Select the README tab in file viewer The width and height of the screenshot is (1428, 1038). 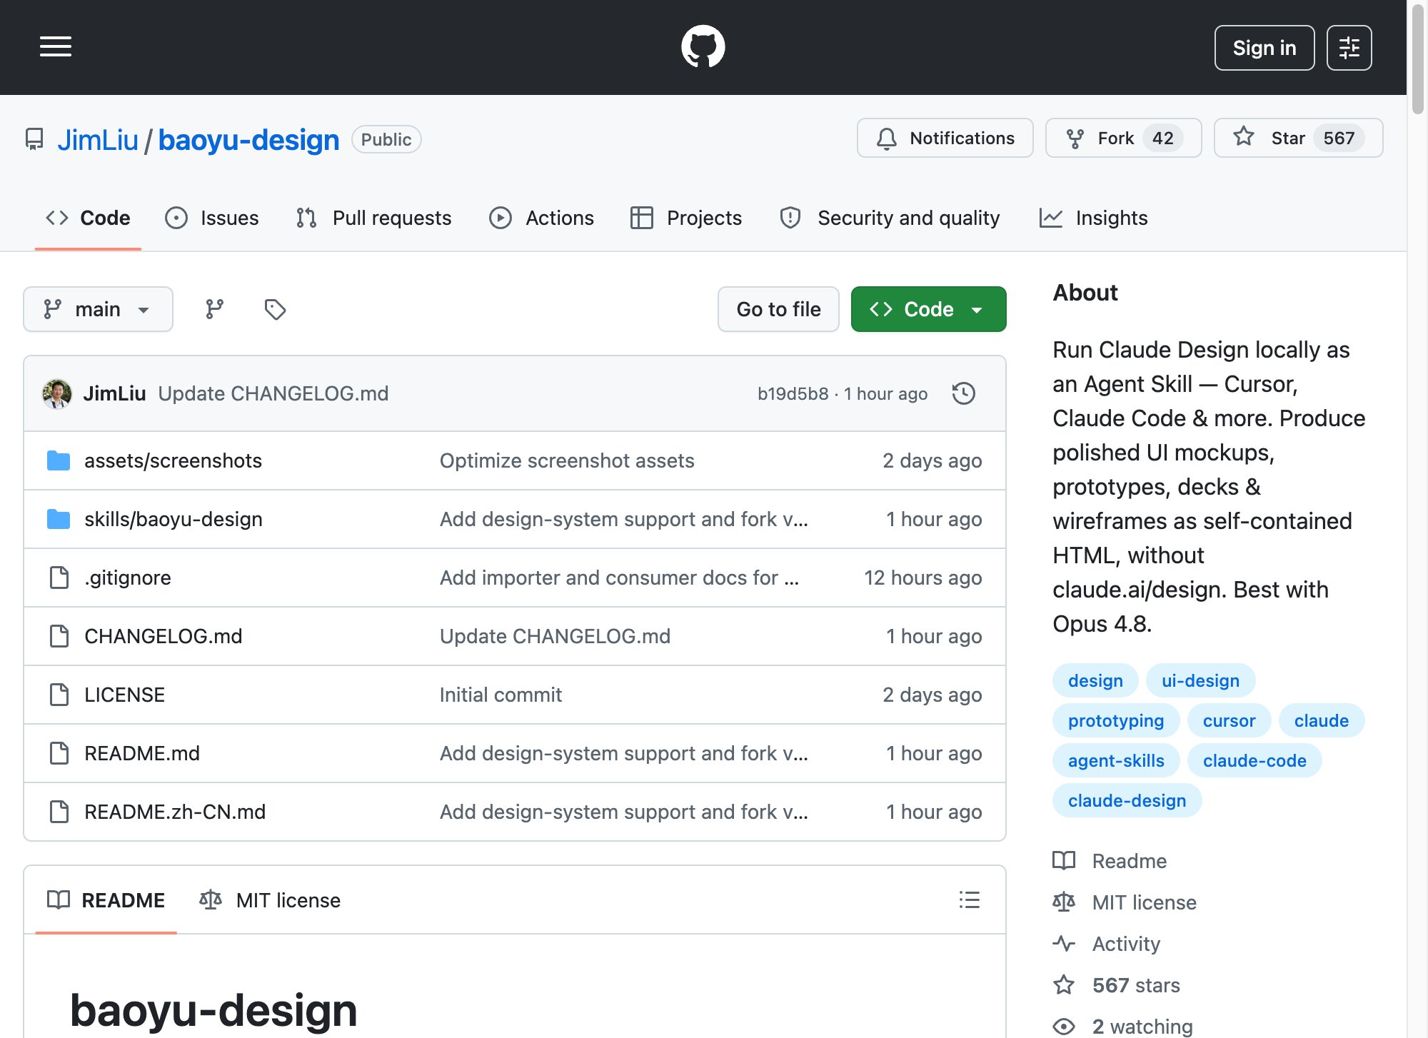click(x=106, y=900)
